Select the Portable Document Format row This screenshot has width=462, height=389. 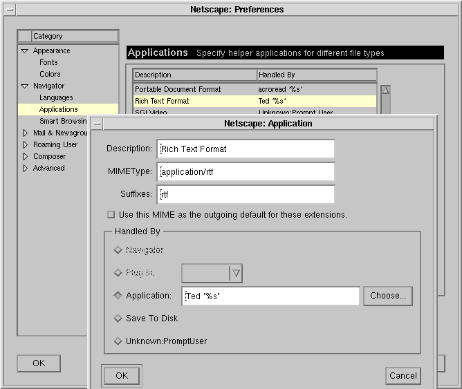pos(194,89)
